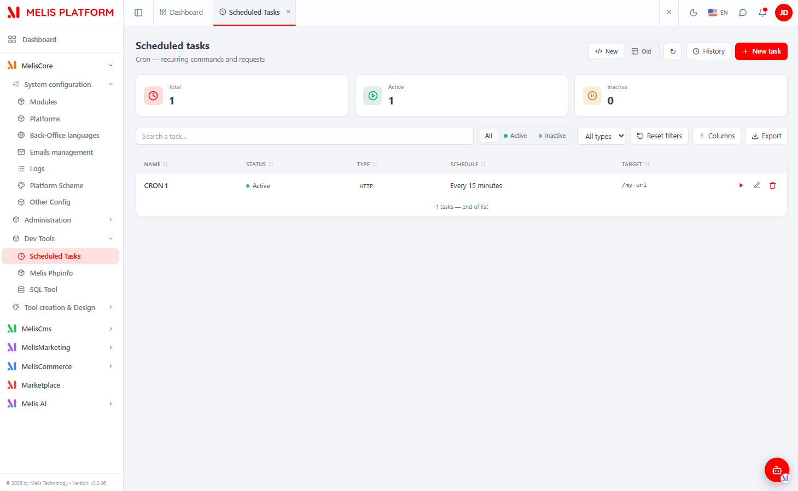Image resolution: width=798 pixels, height=491 pixels.
Task: Collapse the Dev Tools group
Action: tap(110, 238)
